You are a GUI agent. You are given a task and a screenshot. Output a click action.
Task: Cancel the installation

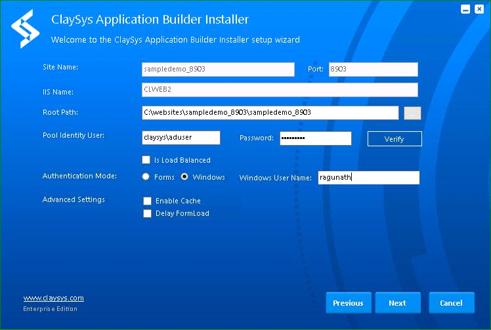tap(452, 302)
